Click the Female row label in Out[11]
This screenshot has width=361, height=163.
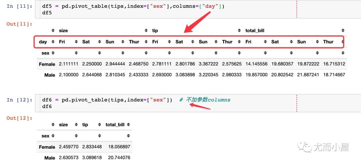pos(47,64)
